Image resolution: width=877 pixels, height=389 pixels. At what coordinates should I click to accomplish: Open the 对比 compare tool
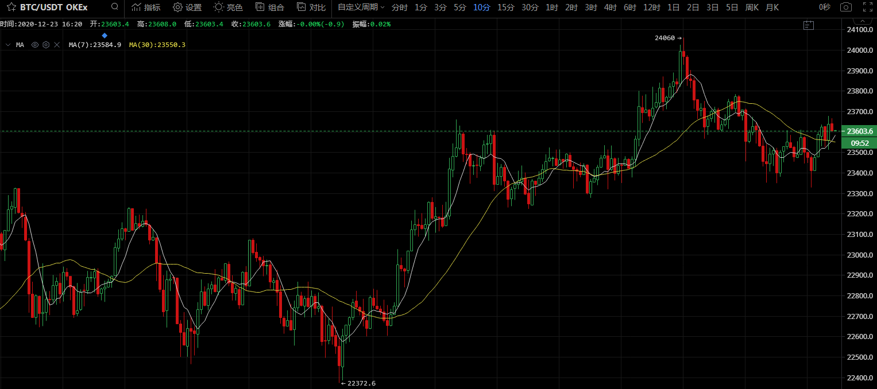[311, 7]
